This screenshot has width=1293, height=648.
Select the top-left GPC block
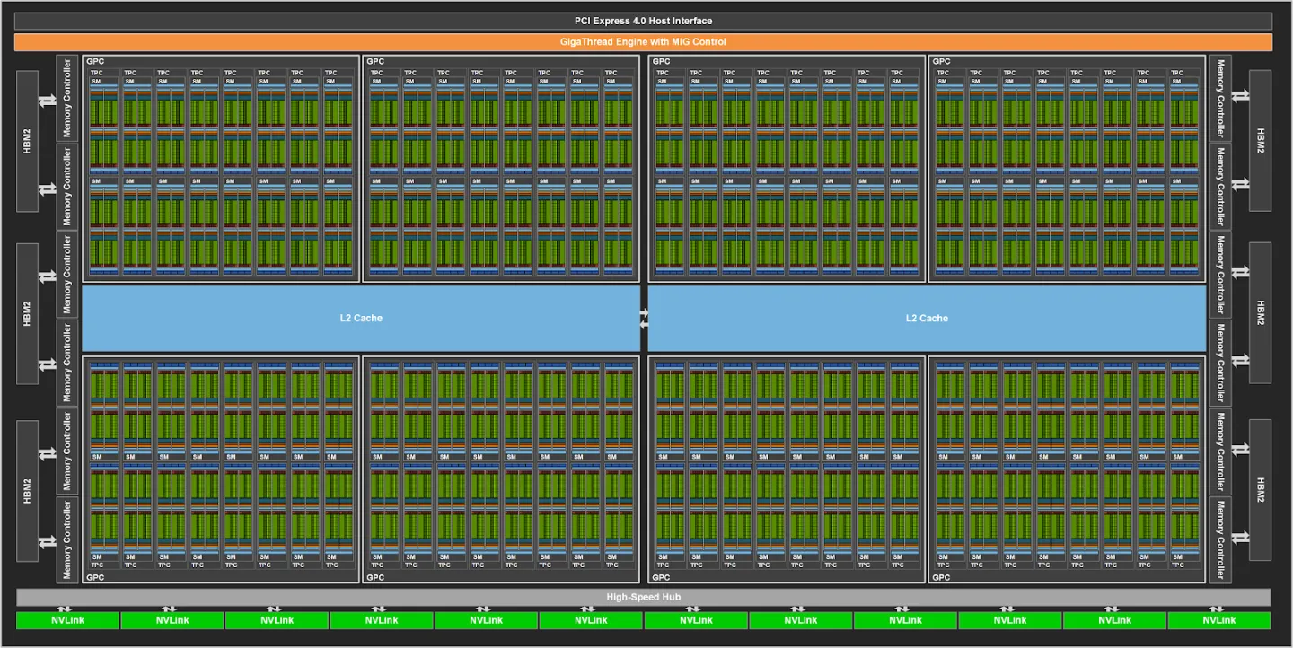tap(219, 167)
